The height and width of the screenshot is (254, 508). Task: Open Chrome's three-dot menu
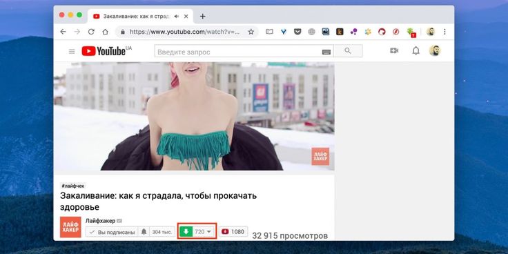pyautogui.click(x=444, y=32)
